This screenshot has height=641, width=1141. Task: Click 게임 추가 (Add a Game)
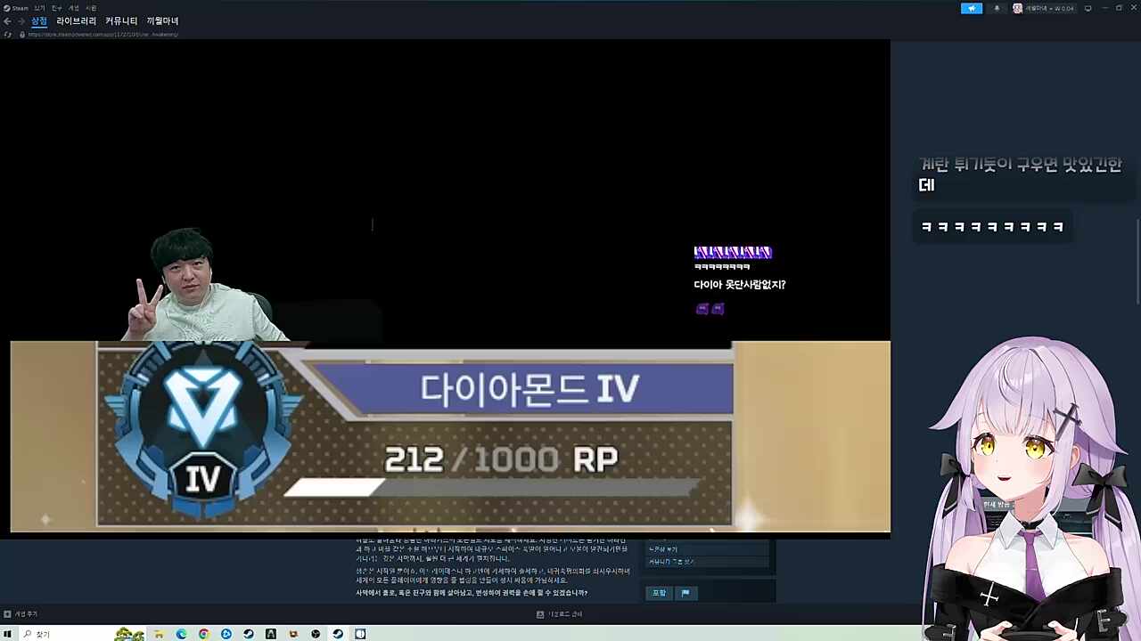[21, 614]
